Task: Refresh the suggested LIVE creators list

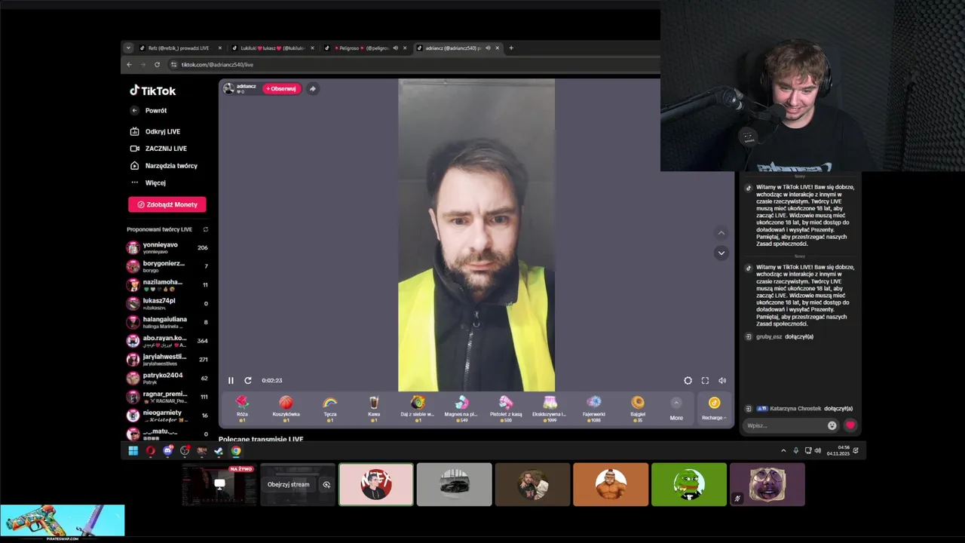Action: coord(205,229)
